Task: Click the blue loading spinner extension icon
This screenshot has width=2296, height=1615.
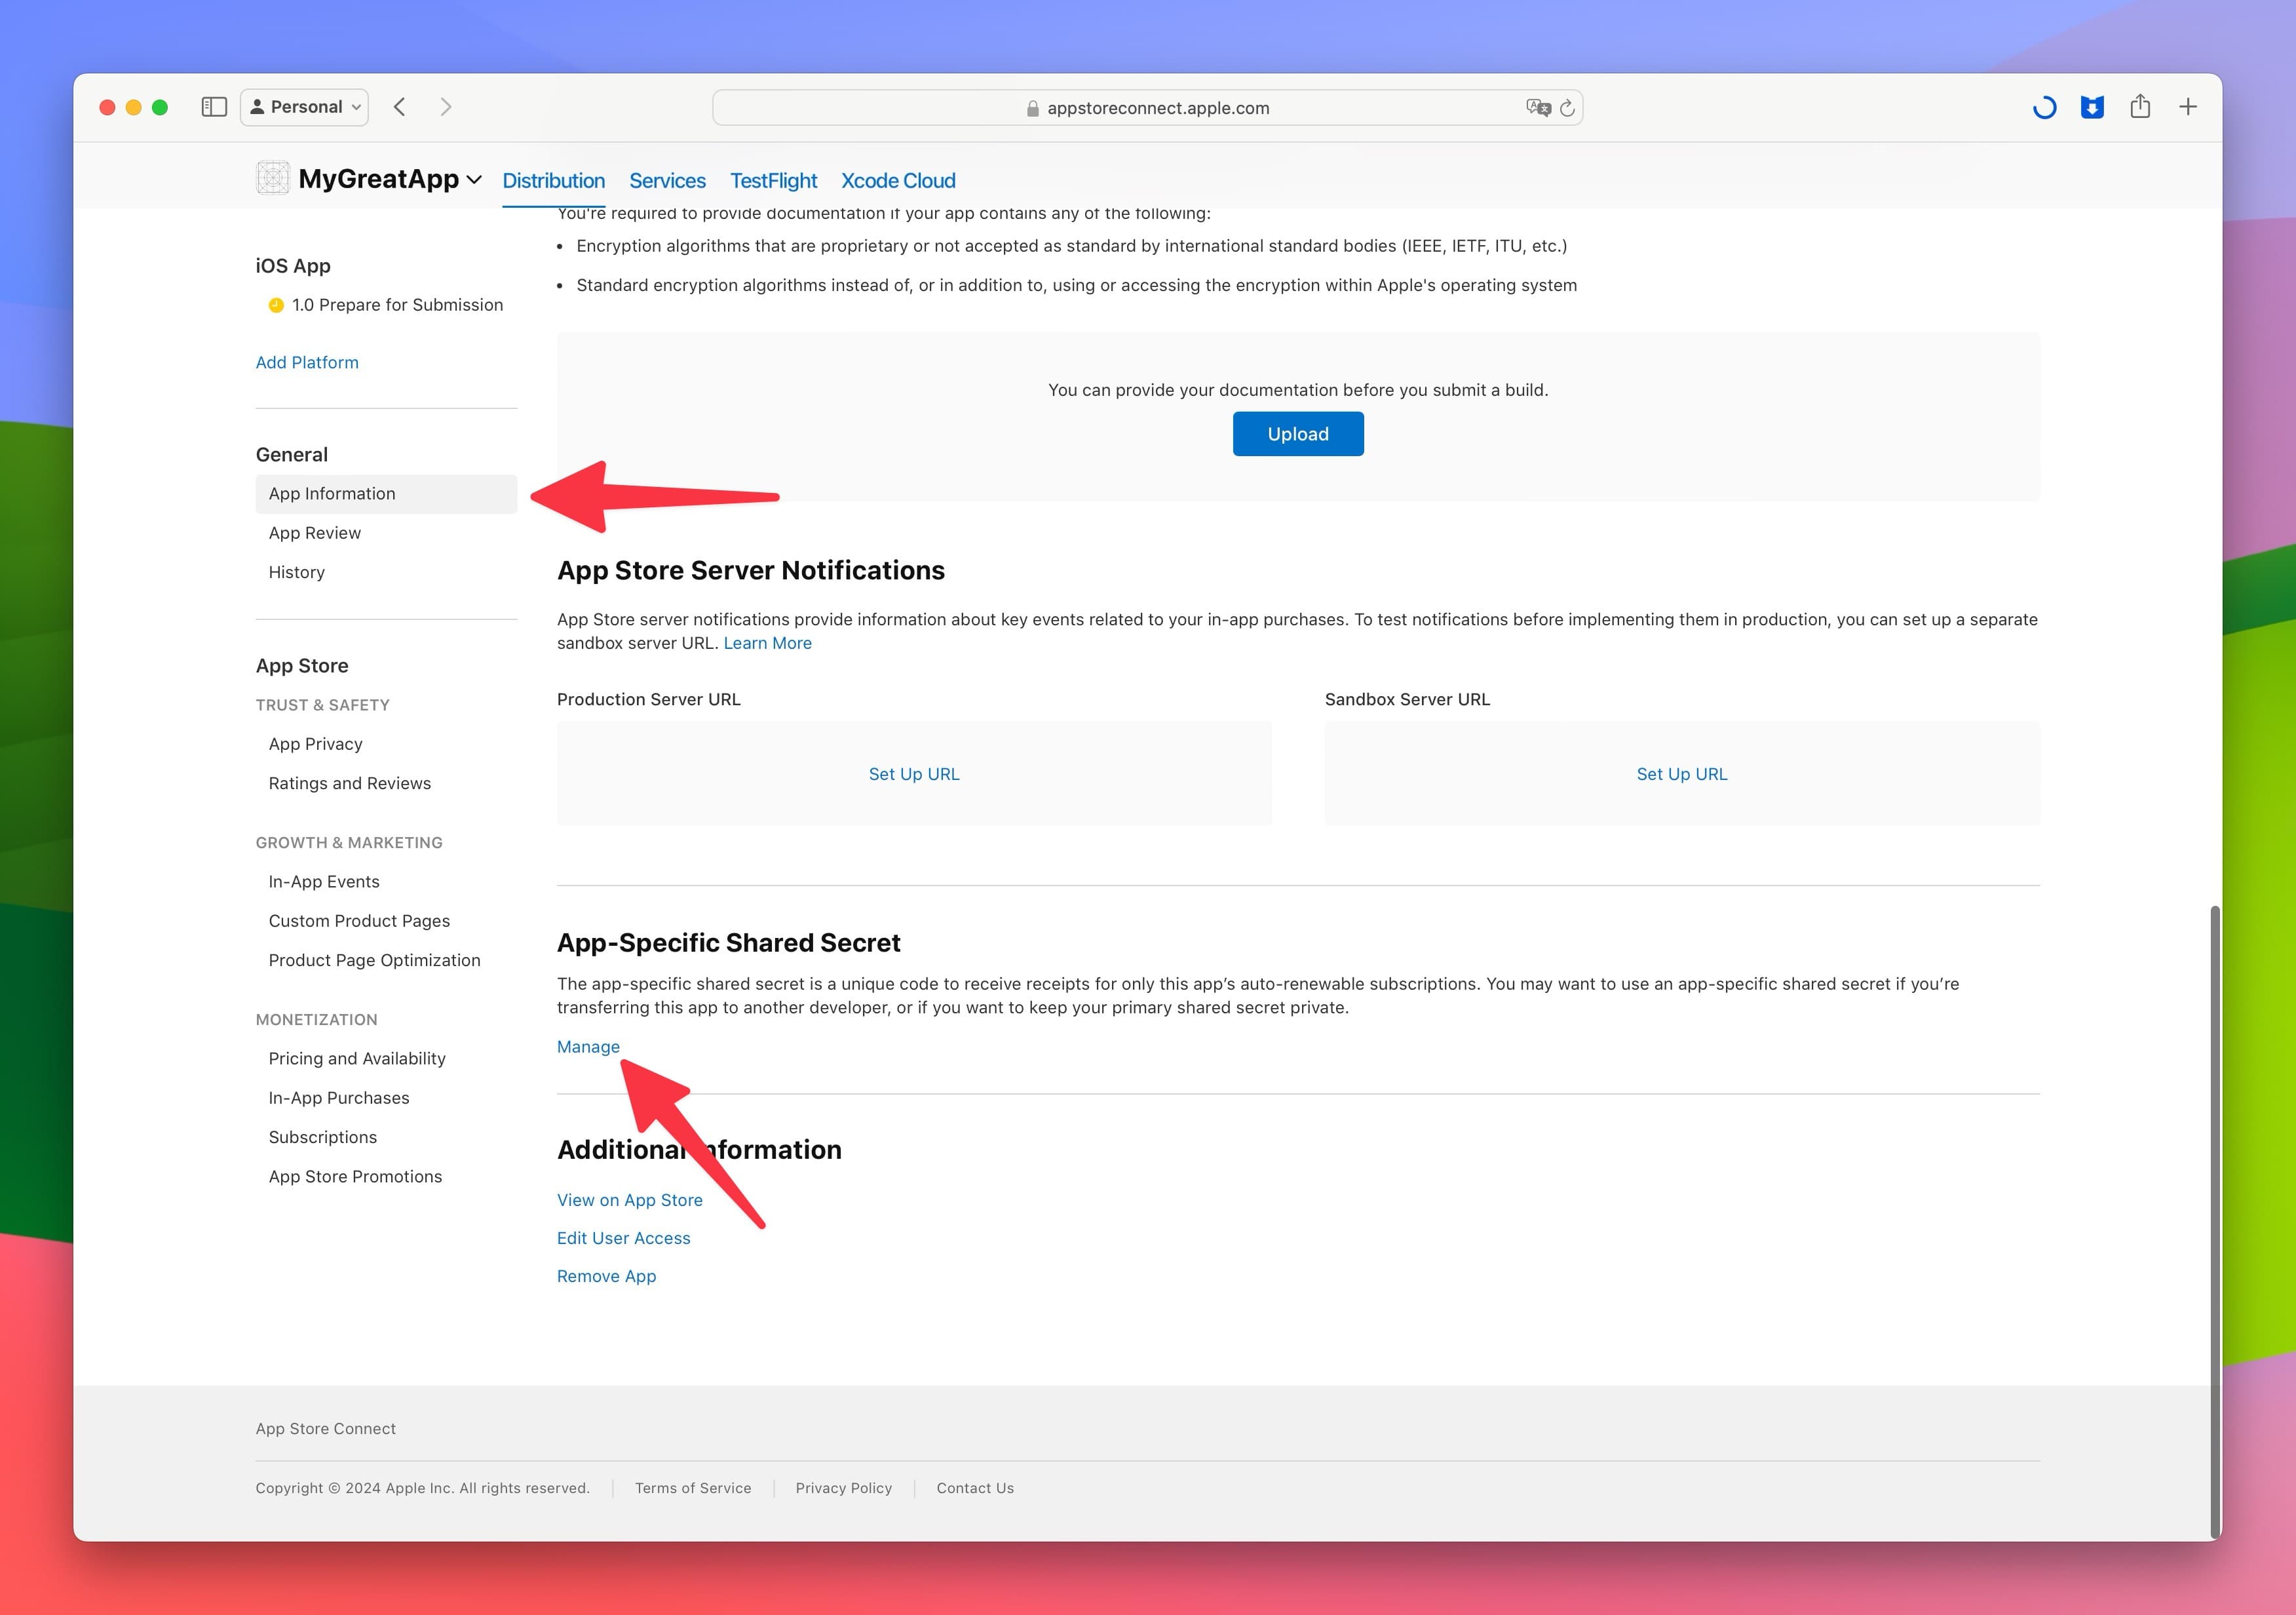Action: 2044,107
